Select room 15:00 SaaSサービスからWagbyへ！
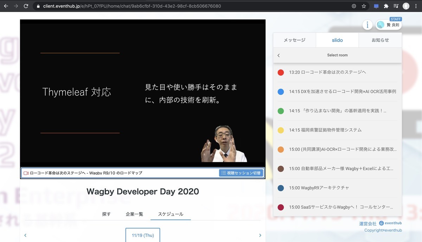Viewport: 422px width, 242px height. pos(337,207)
